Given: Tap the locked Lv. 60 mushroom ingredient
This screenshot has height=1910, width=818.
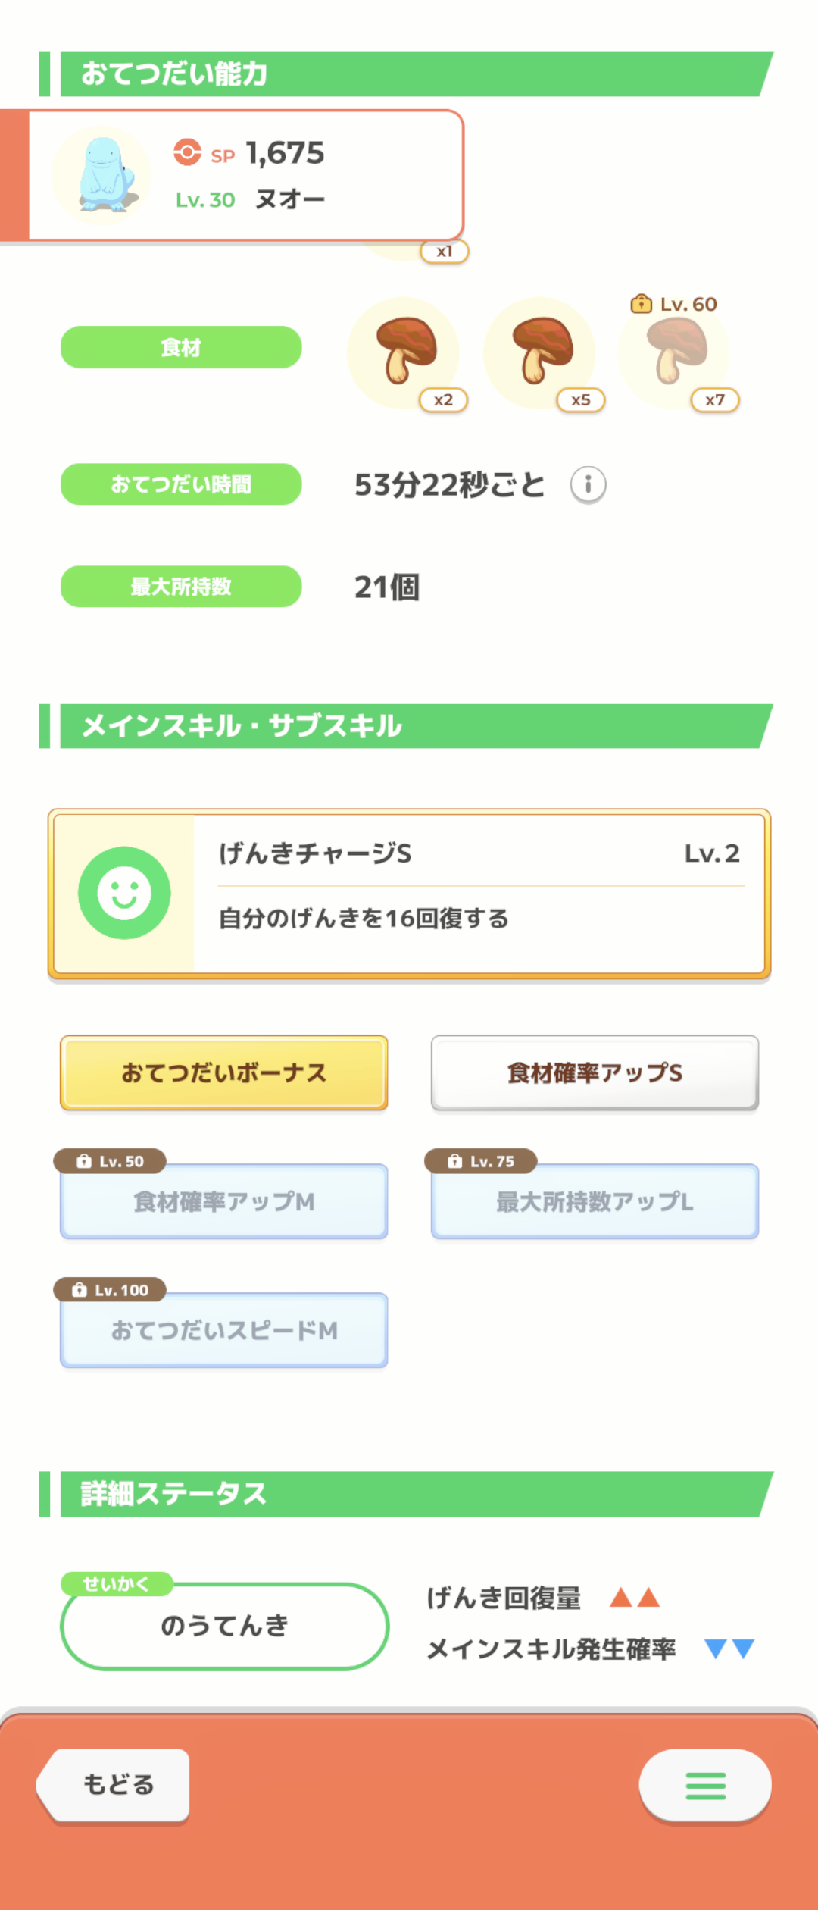Looking at the screenshot, I should coord(676,353).
